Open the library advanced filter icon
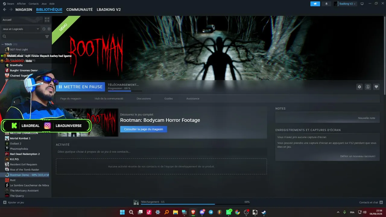386x217 pixels. 47,36
